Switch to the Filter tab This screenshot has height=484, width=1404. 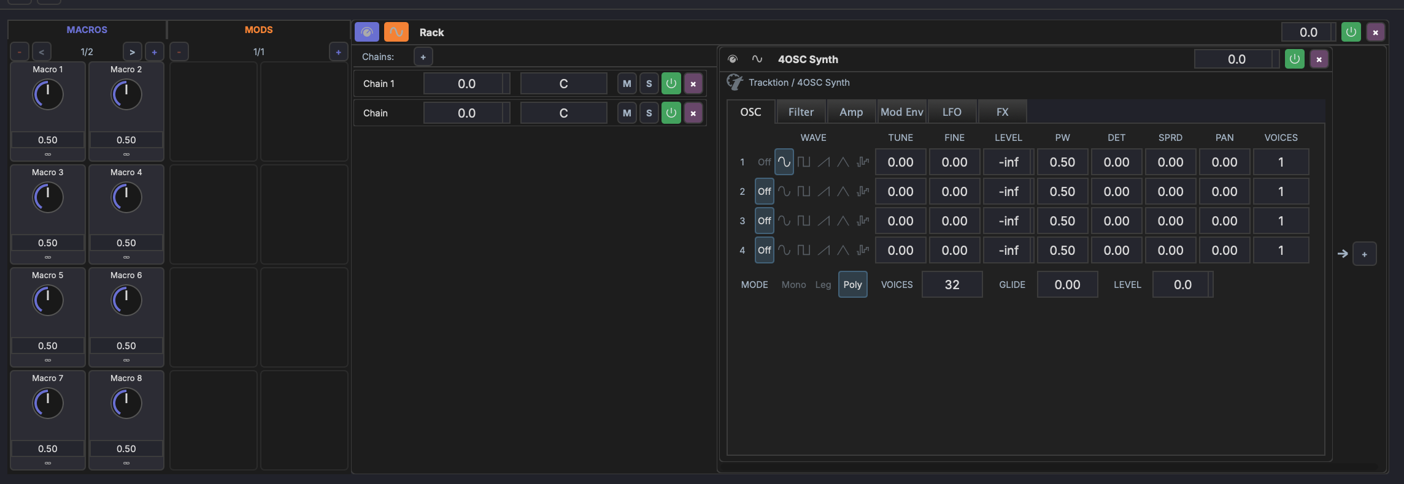point(801,112)
